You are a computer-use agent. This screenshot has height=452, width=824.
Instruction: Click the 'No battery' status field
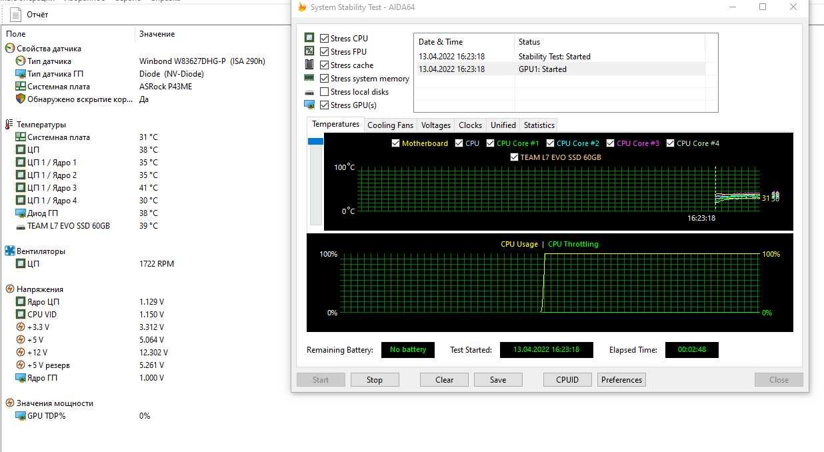click(408, 350)
